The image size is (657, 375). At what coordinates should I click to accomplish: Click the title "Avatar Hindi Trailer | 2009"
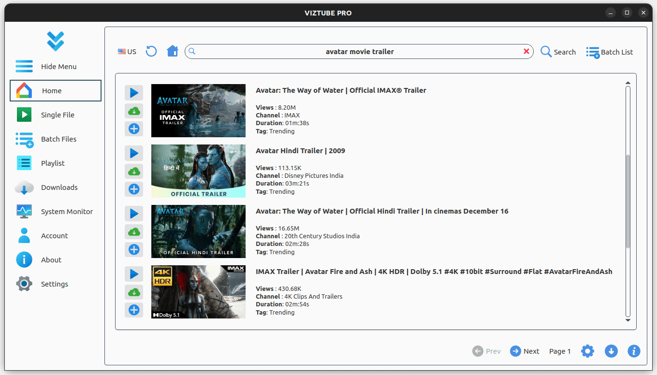point(300,151)
